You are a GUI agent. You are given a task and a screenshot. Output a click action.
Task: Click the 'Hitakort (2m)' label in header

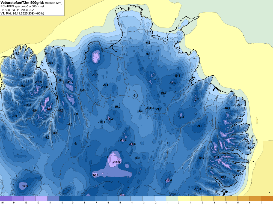point(53,3)
